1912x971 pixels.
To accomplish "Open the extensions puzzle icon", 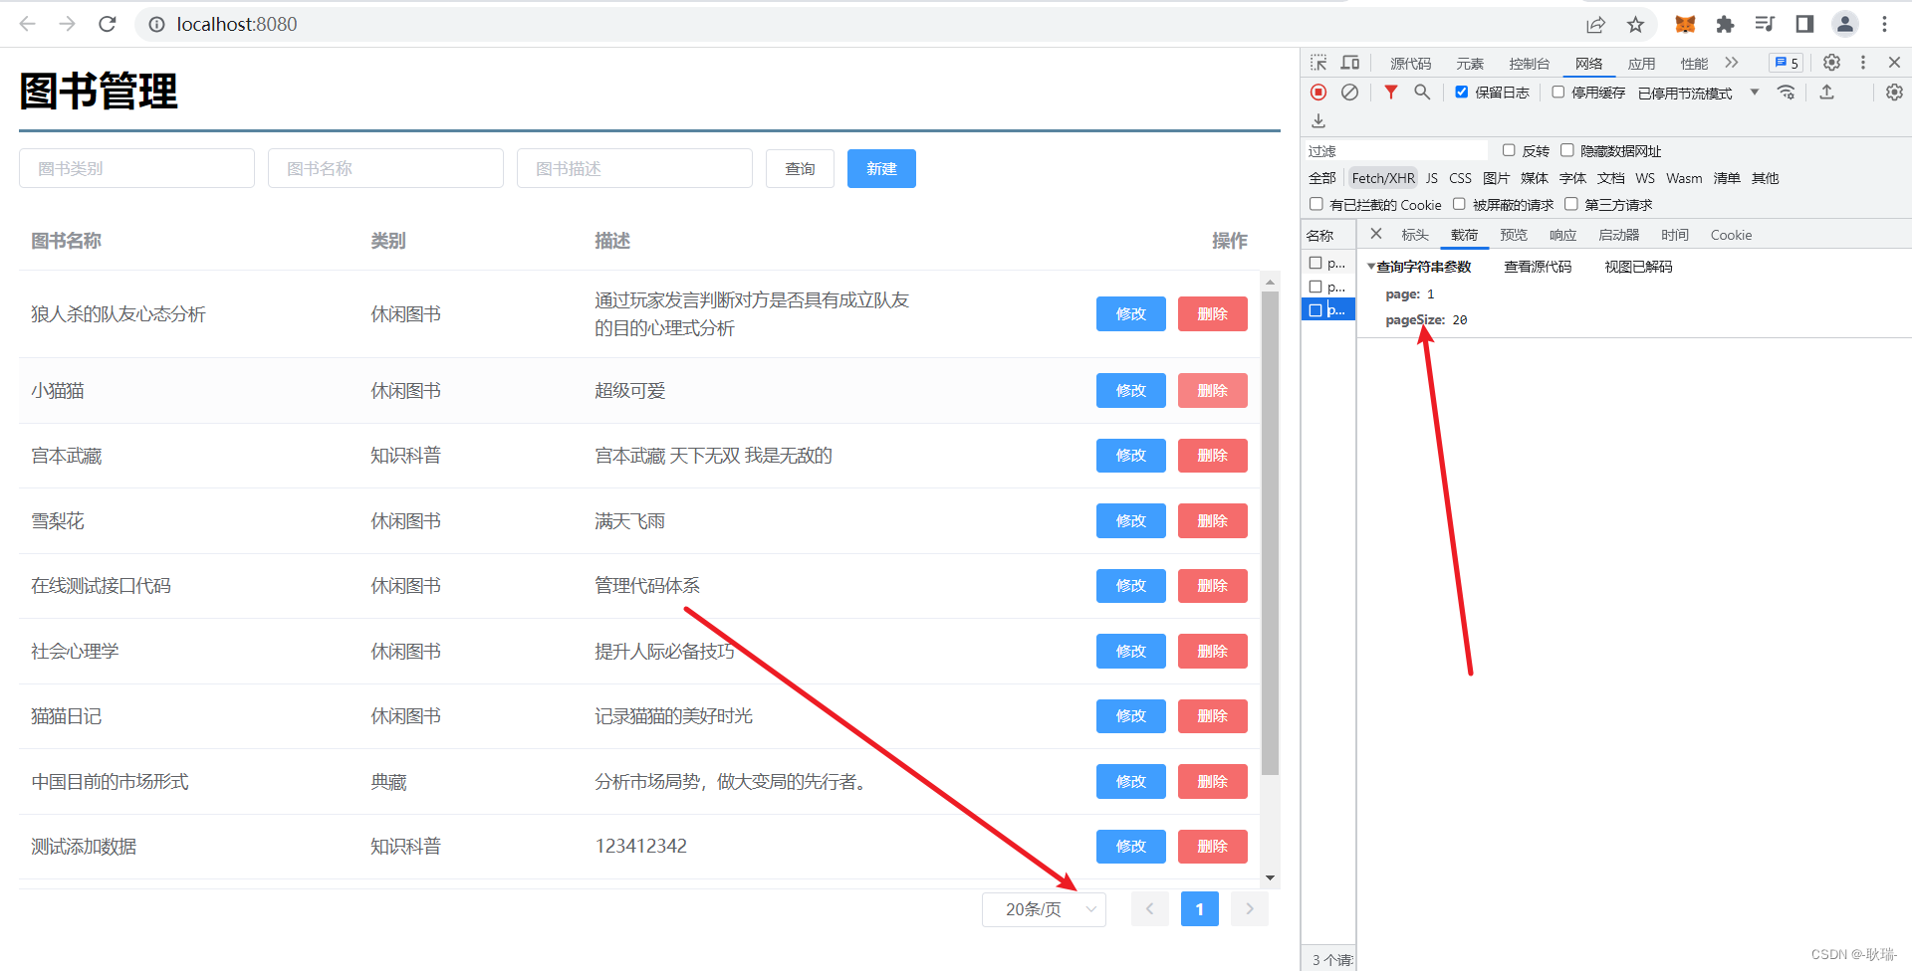I will coord(1725,24).
